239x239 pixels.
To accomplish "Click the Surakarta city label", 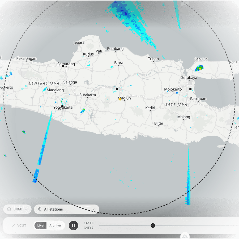I will 88,95.
